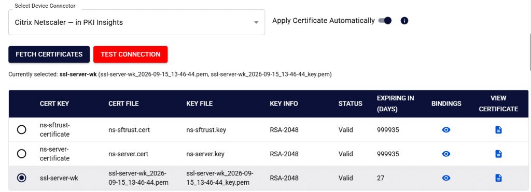Image resolution: width=531 pixels, height=192 pixels.
Task: Select the ssl-server-wk radio button
Action: pyautogui.click(x=22, y=178)
